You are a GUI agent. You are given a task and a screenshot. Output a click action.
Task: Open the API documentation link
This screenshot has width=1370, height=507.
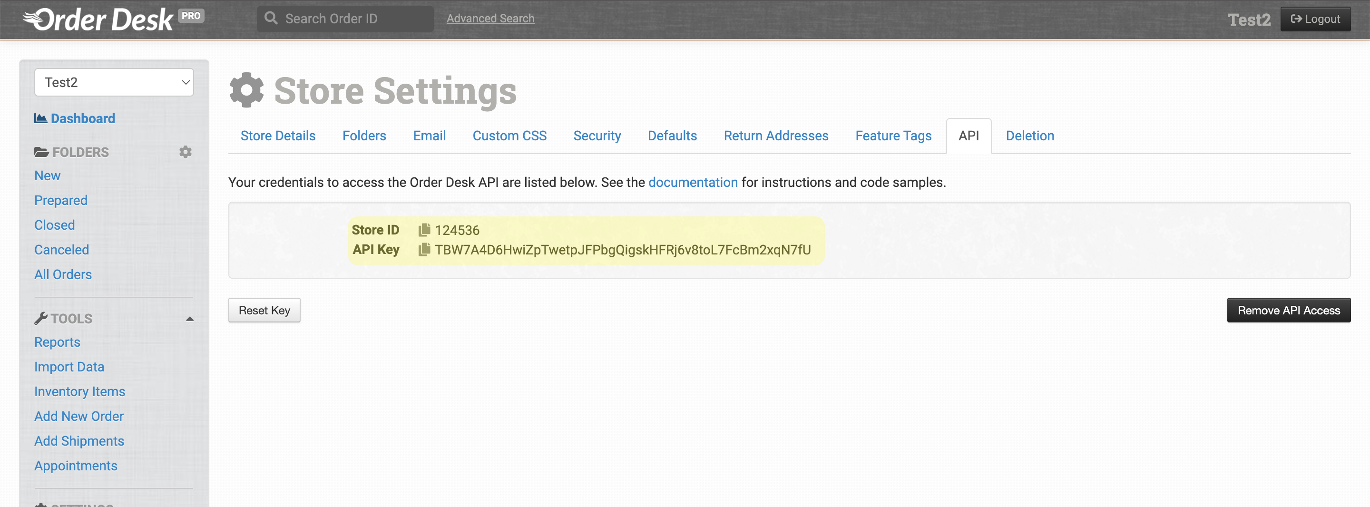coord(693,183)
